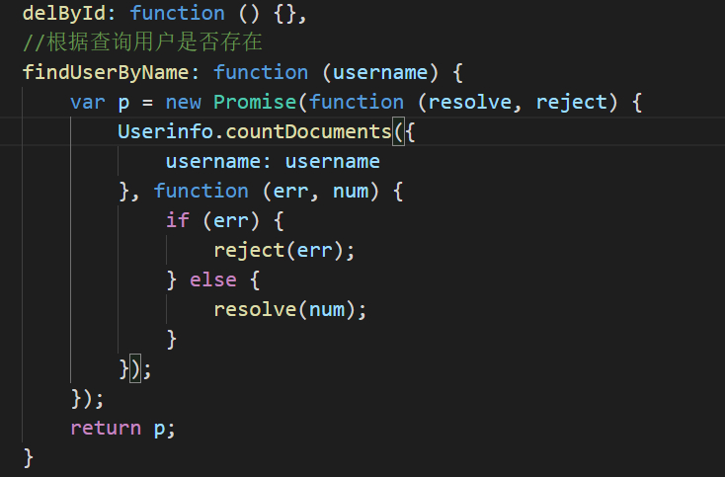Image resolution: width=725 pixels, height=477 pixels.
Task: Click the highlighted opening parenthesis after countDocuments
Action: click(398, 131)
